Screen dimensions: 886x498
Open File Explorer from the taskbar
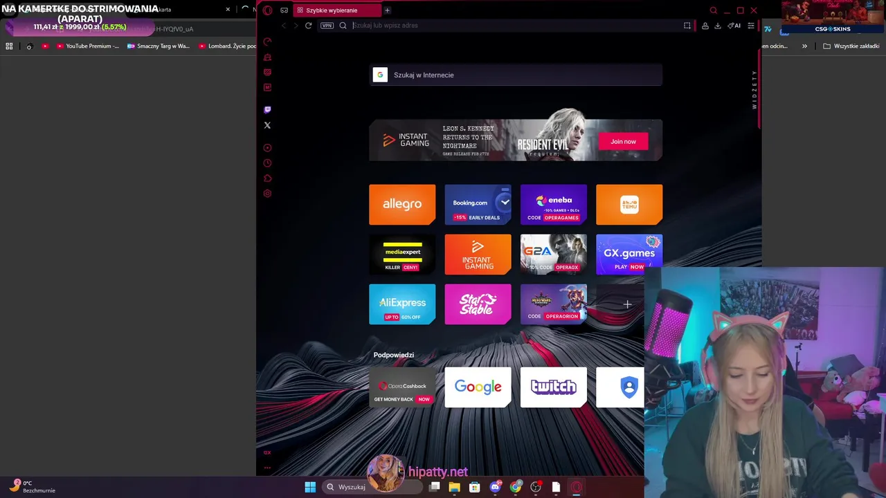coord(454,487)
